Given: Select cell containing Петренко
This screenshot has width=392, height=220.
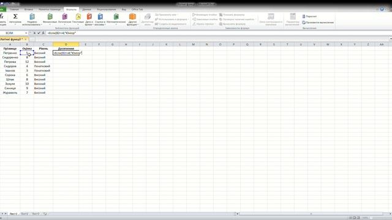Looking at the screenshot, I should click(x=10, y=53).
